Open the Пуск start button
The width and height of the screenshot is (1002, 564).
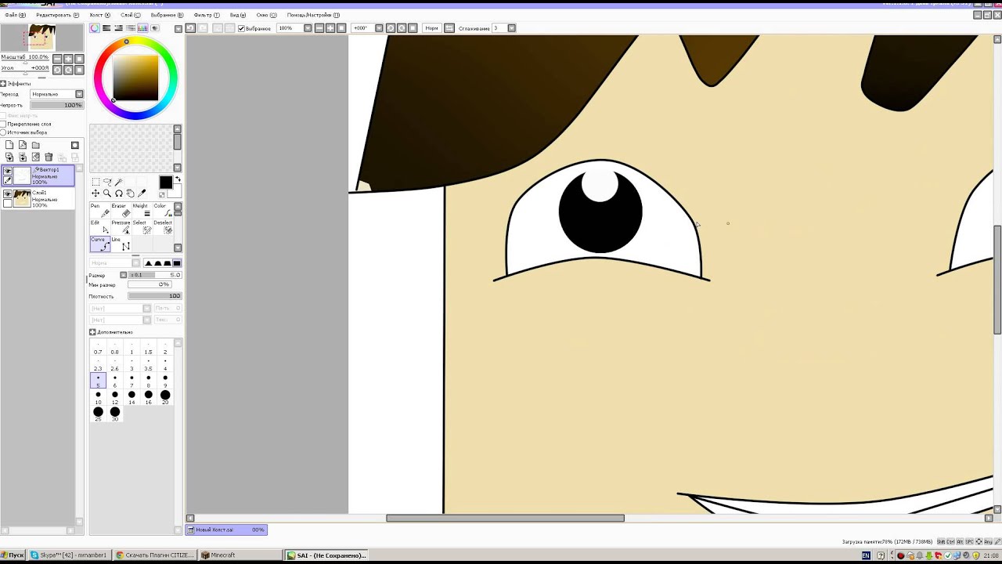pyautogui.click(x=13, y=555)
